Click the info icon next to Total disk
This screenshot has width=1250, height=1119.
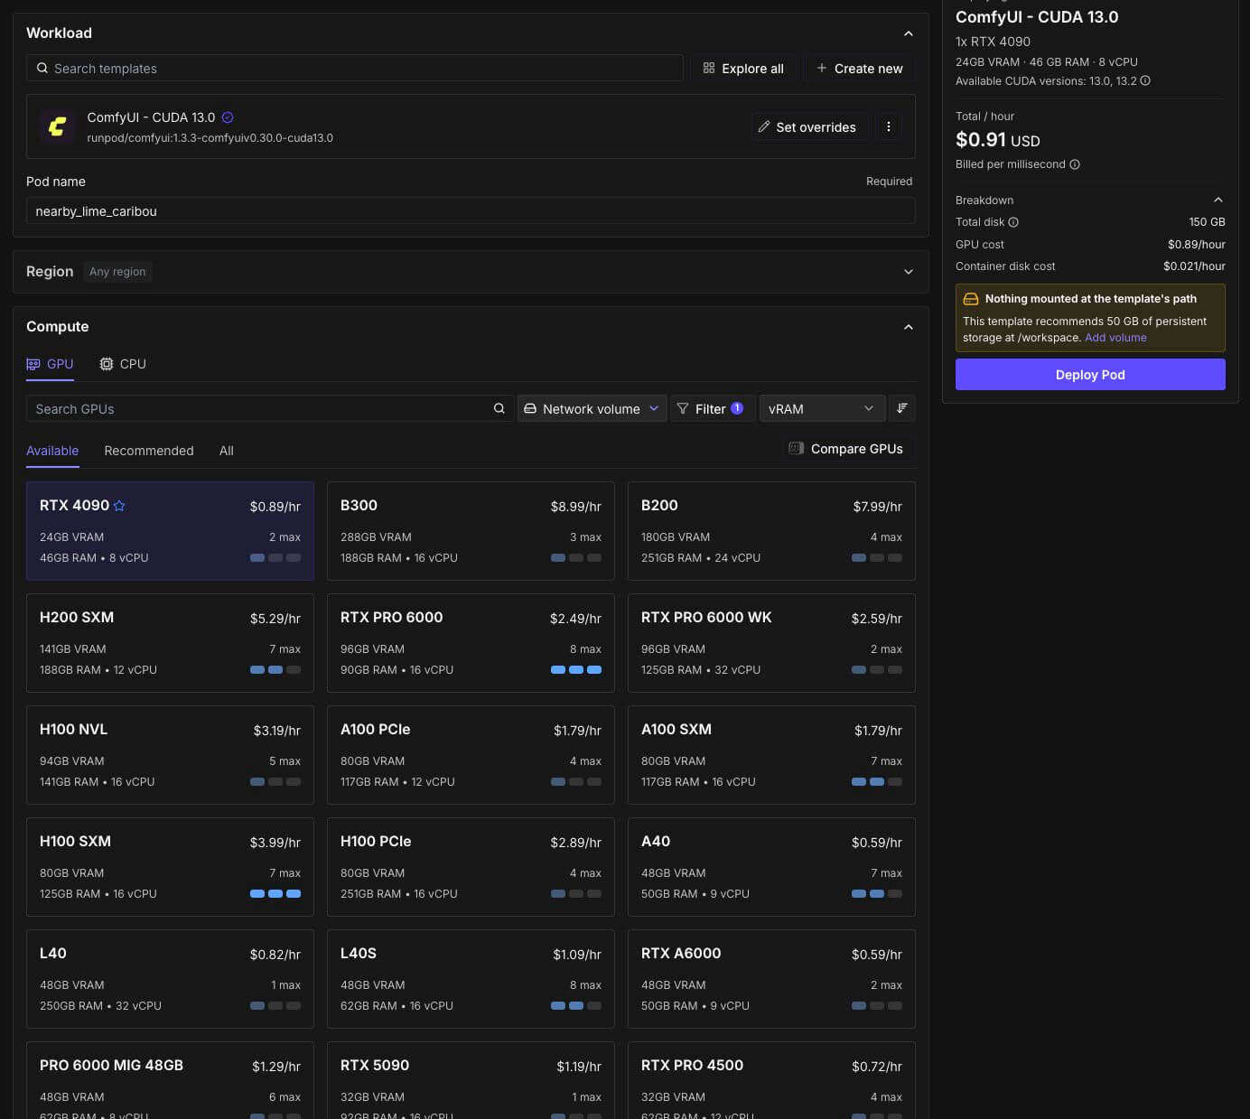1013,222
